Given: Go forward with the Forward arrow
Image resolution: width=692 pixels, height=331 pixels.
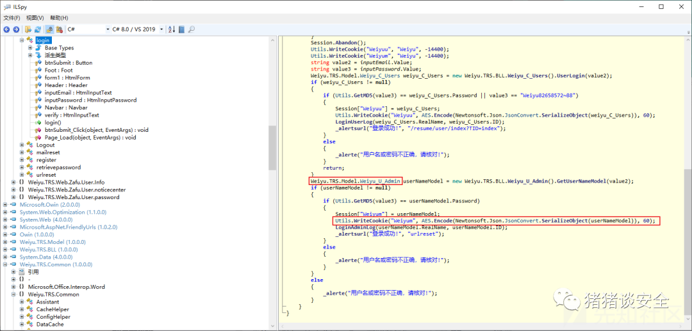Looking at the screenshot, I should (x=16, y=29).
